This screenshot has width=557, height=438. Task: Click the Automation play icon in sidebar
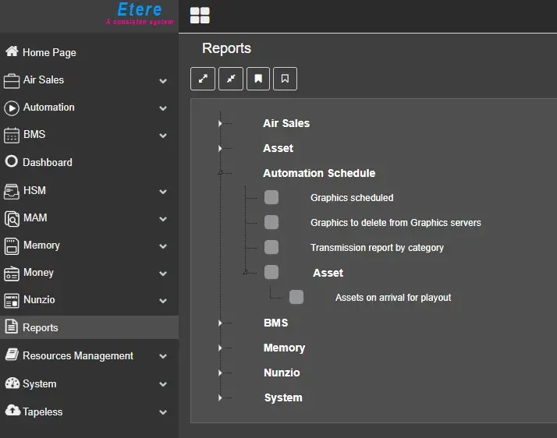tap(12, 108)
